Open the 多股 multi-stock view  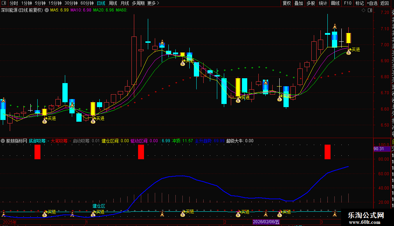pyautogui.click(x=311, y=3)
